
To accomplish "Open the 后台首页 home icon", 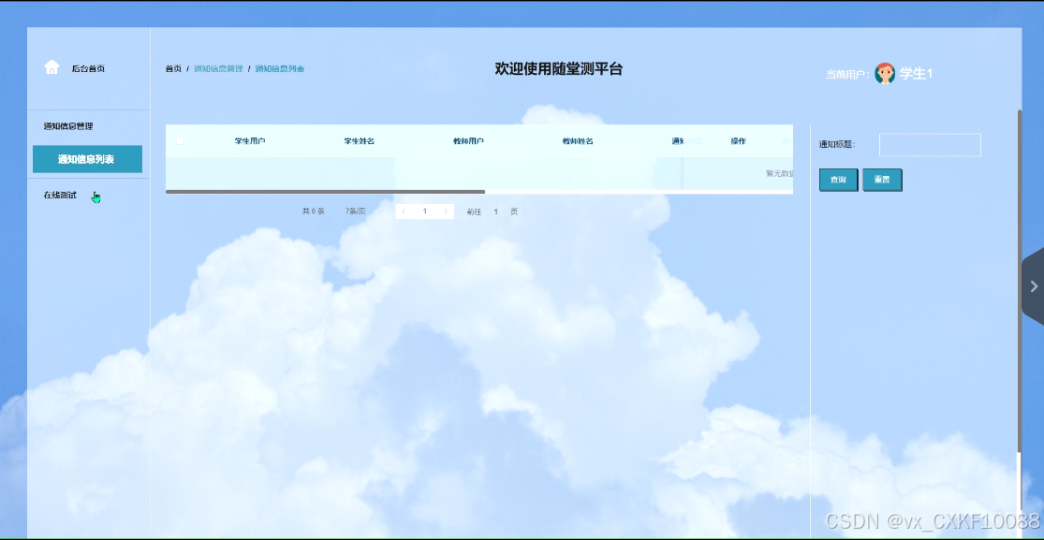I will point(51,67).
